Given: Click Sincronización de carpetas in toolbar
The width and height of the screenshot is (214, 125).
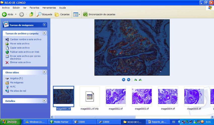Looking at the screenshot, I should point(99,15).
